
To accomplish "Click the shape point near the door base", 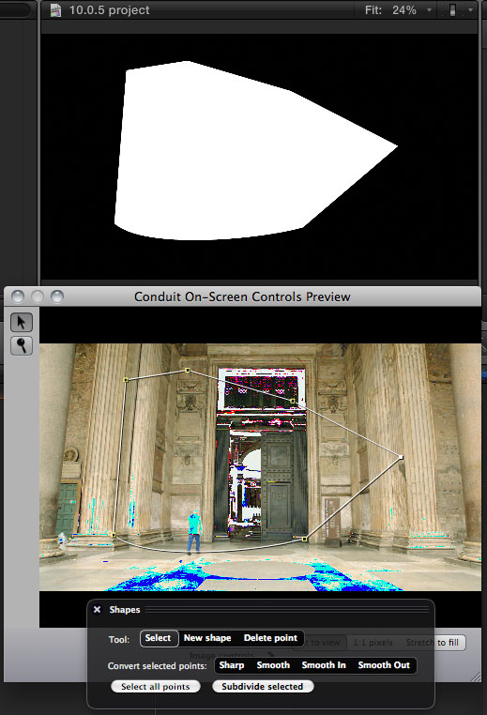I will (305, 539).
